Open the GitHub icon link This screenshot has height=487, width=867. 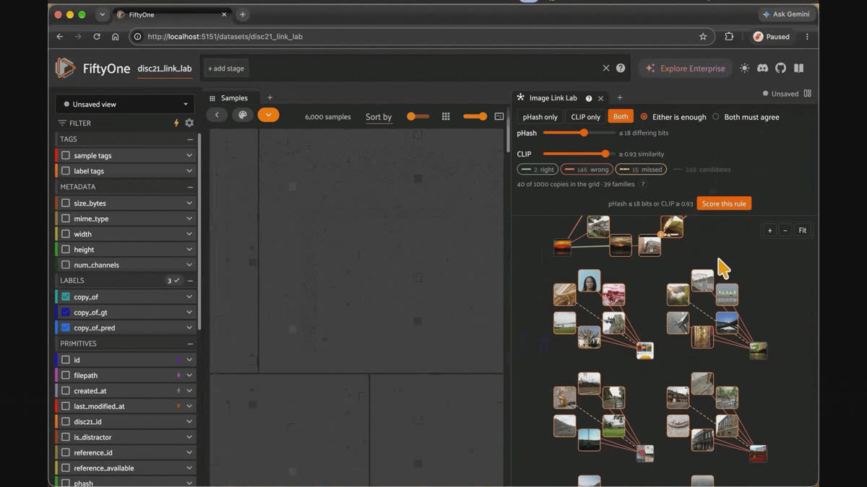780,68
